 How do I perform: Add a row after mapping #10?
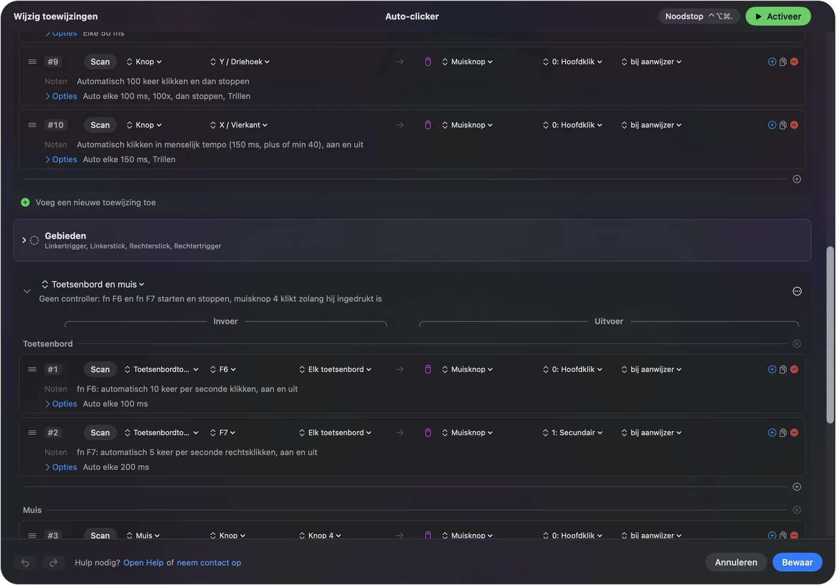772,125
